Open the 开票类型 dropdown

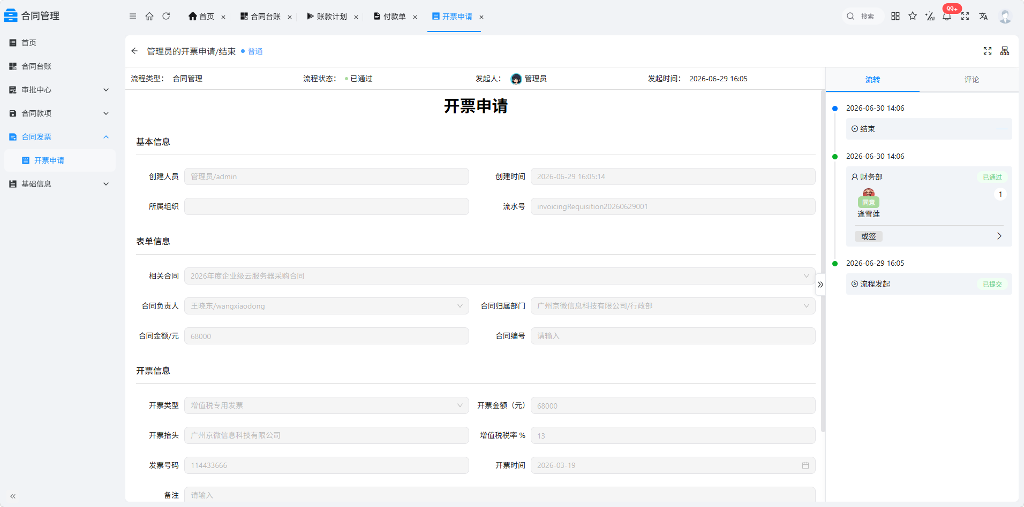click(327, 405)
